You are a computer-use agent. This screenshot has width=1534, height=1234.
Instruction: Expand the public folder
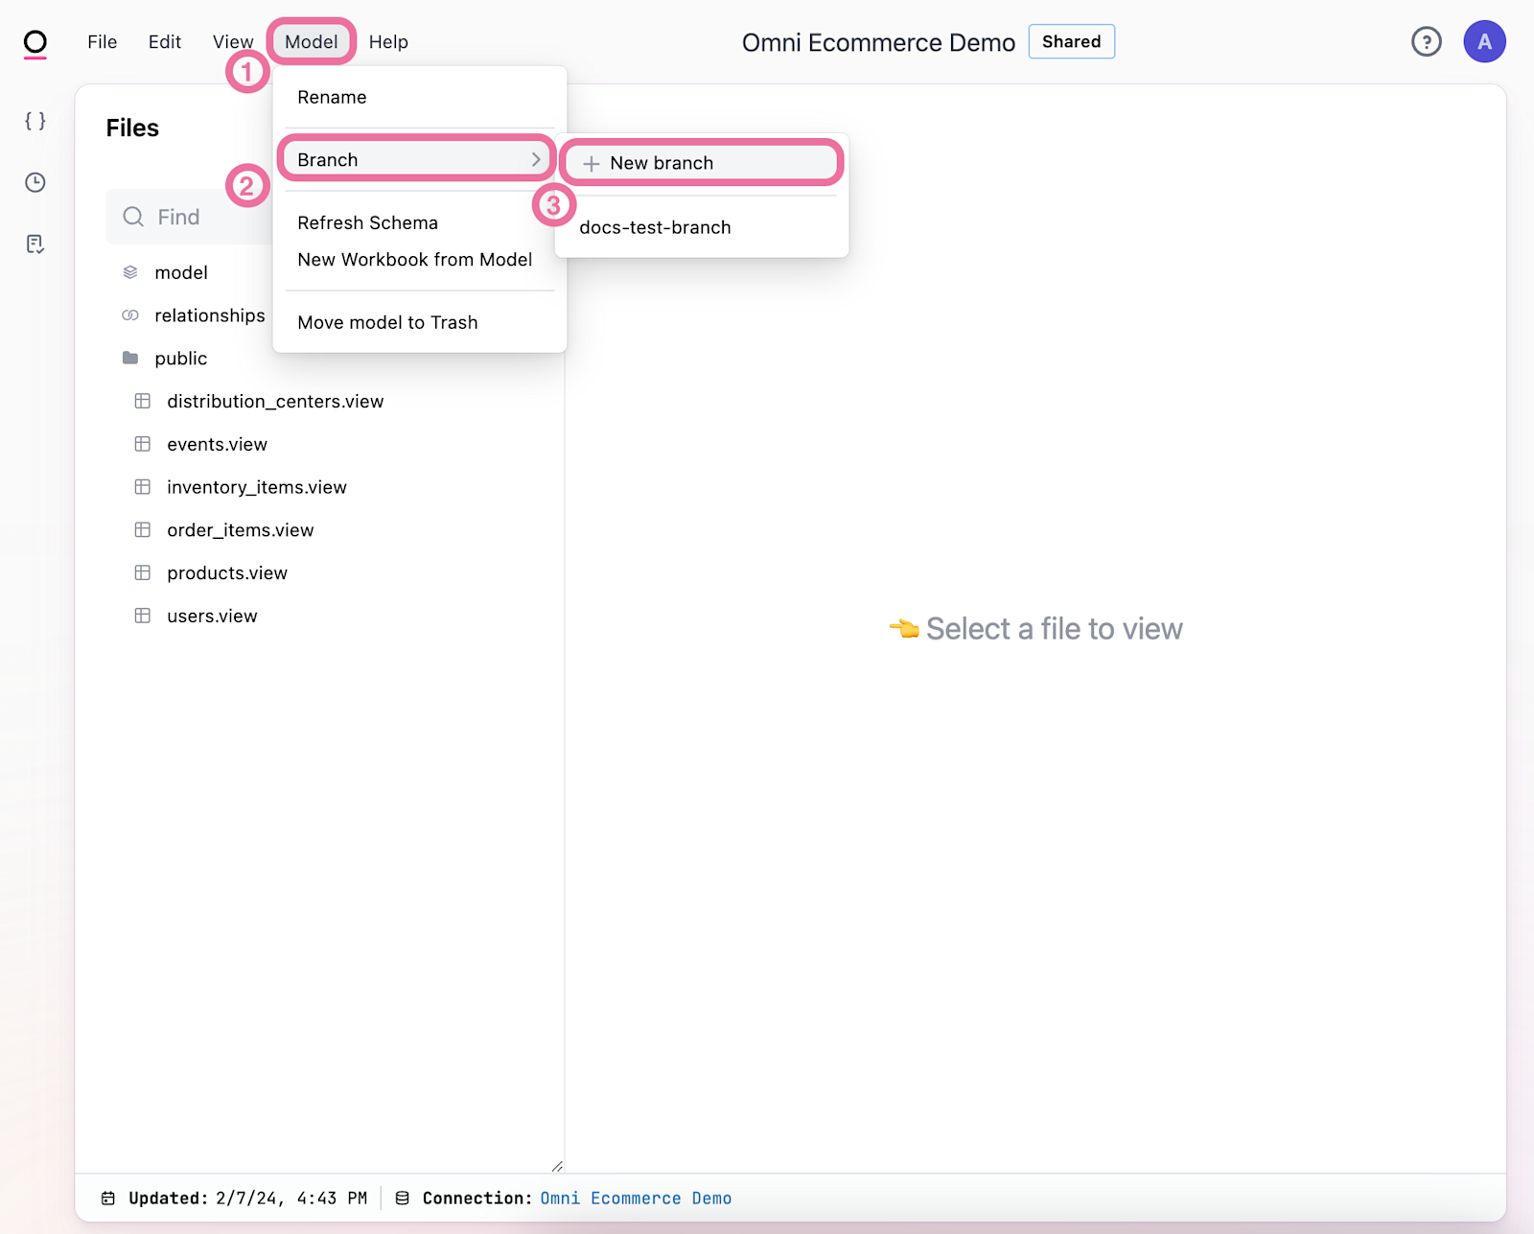pos(180,358)
